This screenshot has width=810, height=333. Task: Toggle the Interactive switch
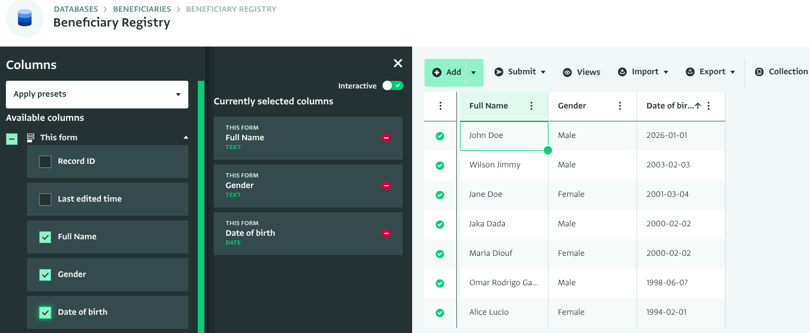coord(393,86)
